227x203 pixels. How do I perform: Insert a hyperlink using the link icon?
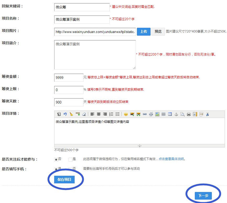tap(145, 114)
